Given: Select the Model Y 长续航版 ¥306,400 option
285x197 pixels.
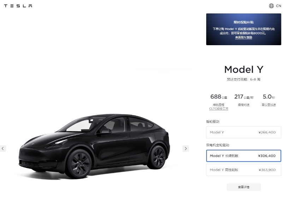Looking at the screenshot, I should [244, 156].
